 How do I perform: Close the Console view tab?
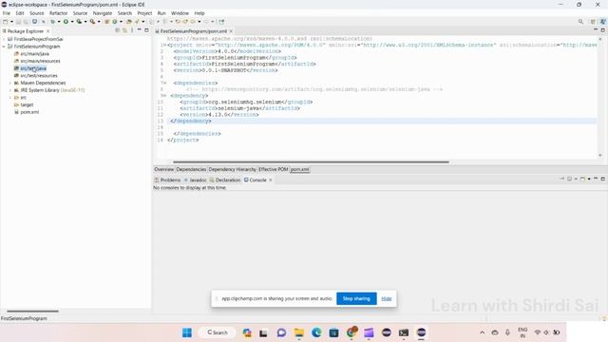point(271,180)
